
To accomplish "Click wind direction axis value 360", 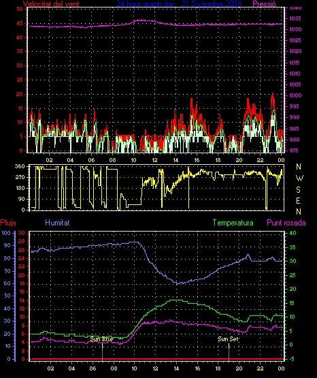I will coord(20,166).
